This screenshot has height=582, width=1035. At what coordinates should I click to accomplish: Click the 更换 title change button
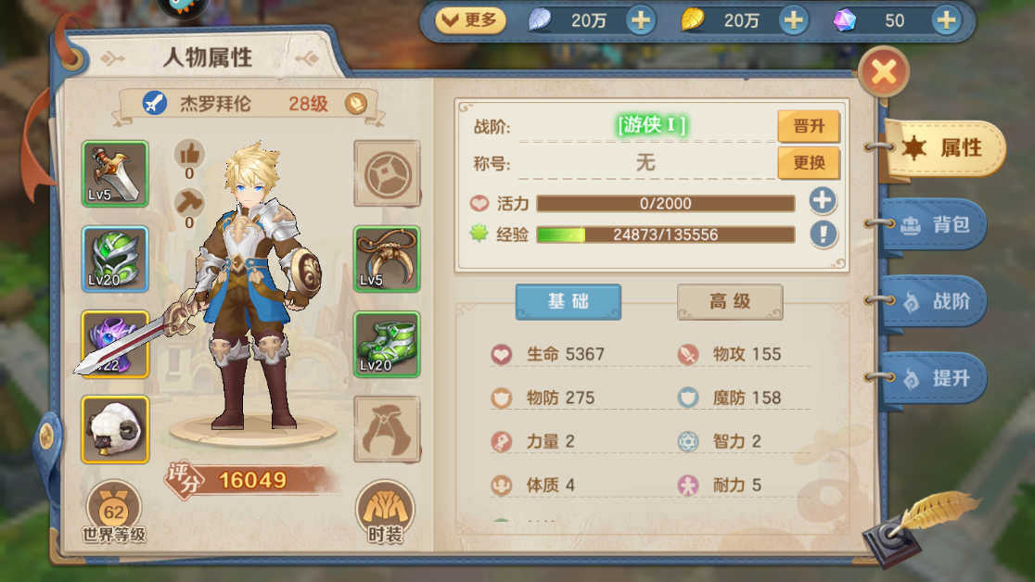pyautogui.click(x=809, y=163)
